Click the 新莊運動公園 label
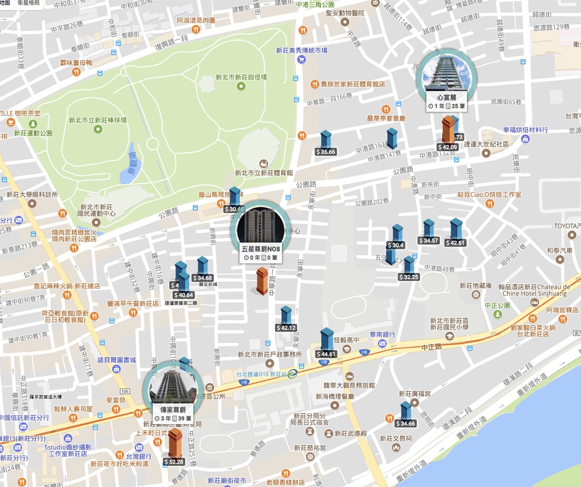 [33, 133]
